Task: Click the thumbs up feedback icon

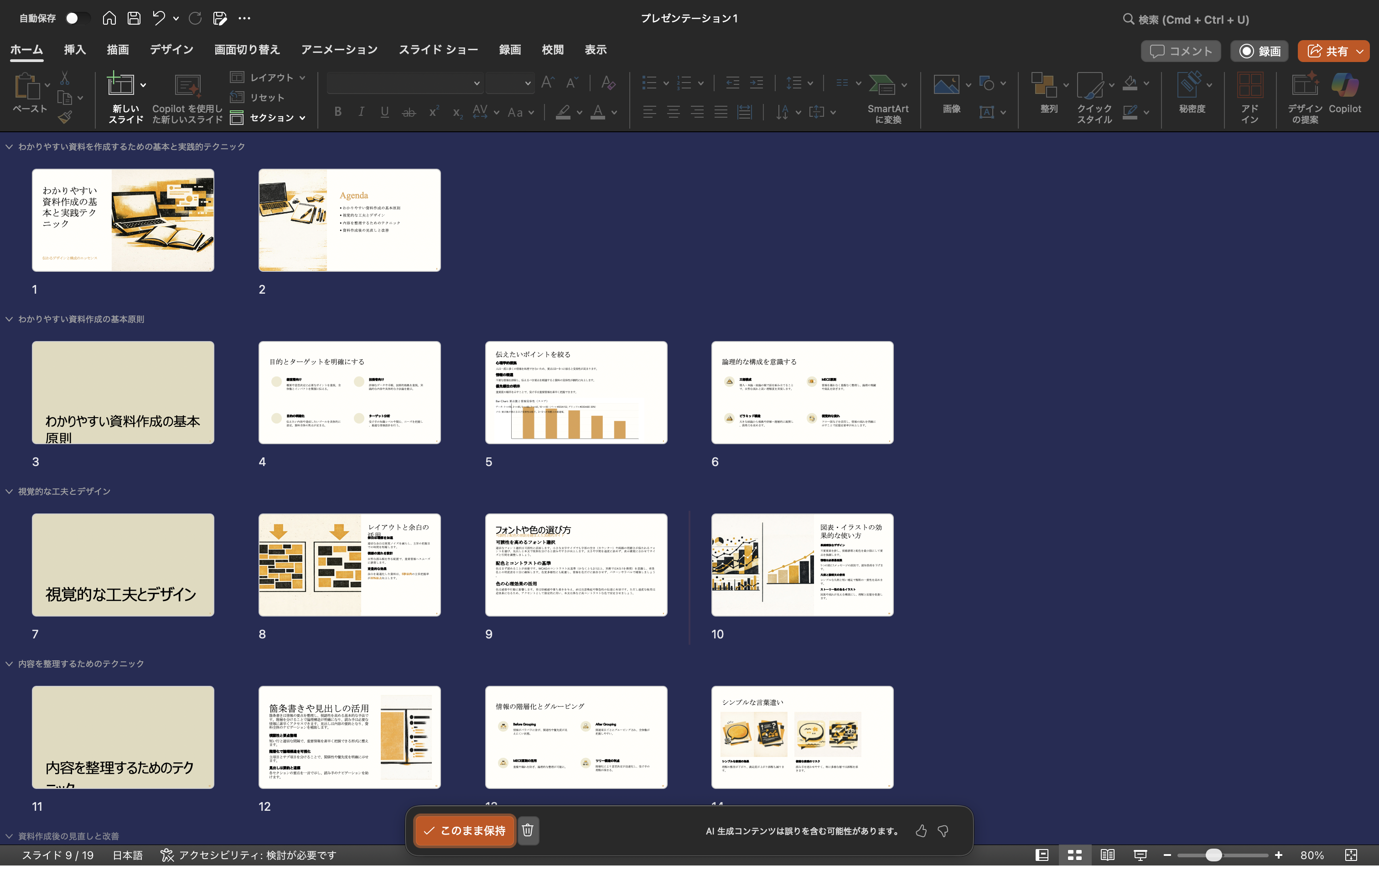Action: pos(921,830)
